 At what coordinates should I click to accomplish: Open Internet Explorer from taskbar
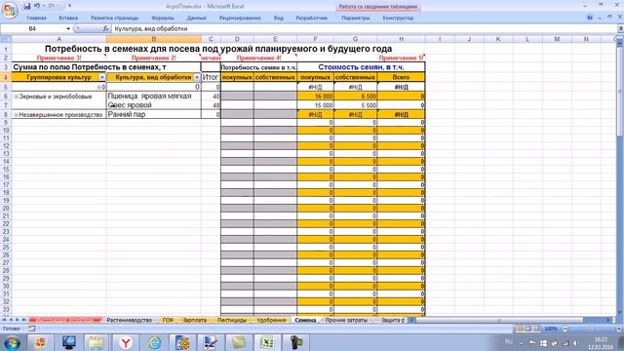154,342
